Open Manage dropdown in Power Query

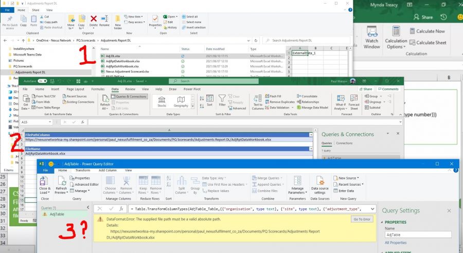tap(80, 191)
